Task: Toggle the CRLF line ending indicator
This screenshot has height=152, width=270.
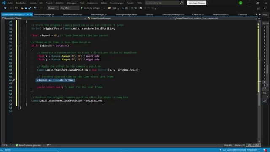Action: [256, 145]
